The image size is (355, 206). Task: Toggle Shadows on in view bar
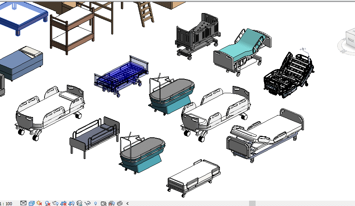(x=48, y=203)
